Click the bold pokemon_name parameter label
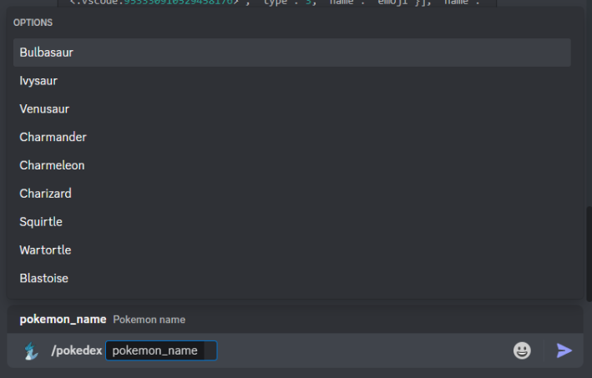The height and width of the screenshot is (378, 592). tap(63, 320)
